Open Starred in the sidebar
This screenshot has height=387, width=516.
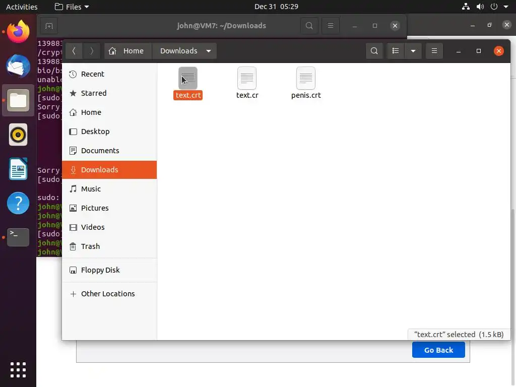tap(109, 93)
